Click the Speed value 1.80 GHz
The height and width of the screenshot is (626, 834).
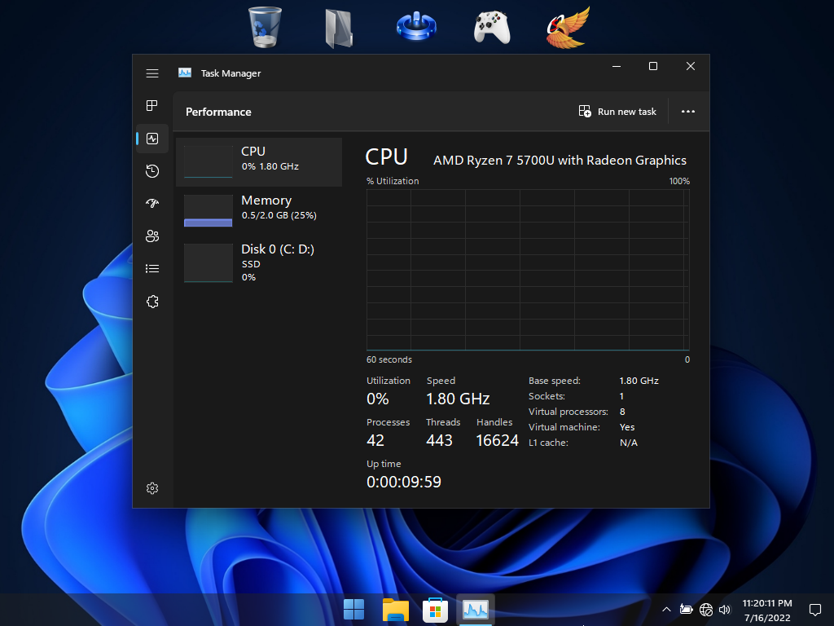click(x=458, y=399)
